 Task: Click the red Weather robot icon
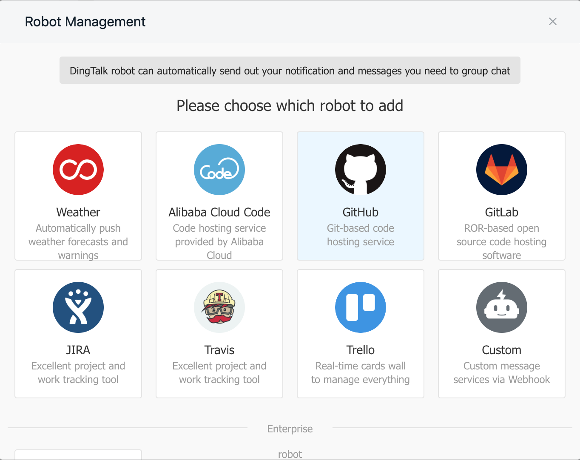click(78, 170)
